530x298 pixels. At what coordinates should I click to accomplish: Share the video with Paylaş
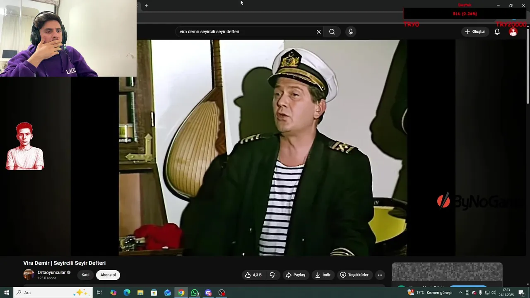pyautogui.click(x=296, y=275)
